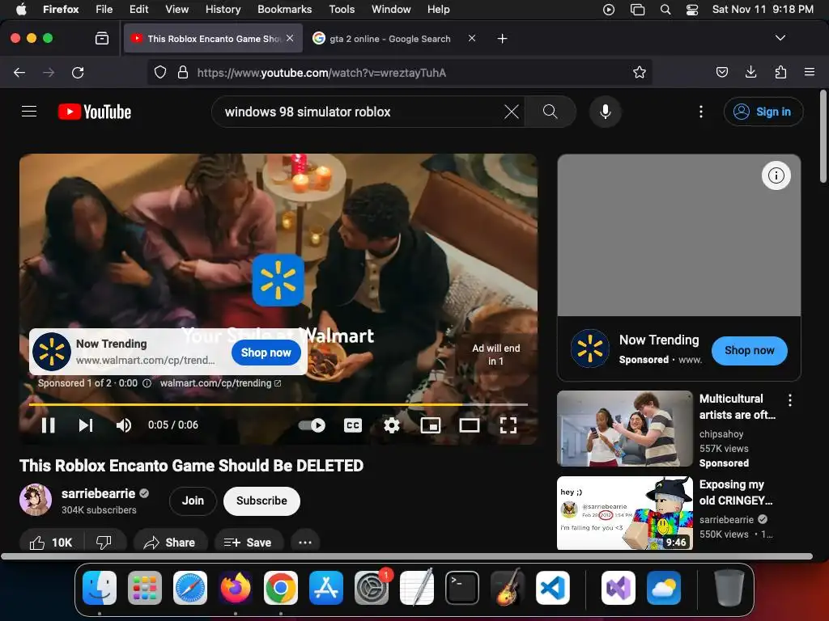The image size is (829, 621).
Task: Open ad info circle in sidebar
Action: click(x=776, y=175)
